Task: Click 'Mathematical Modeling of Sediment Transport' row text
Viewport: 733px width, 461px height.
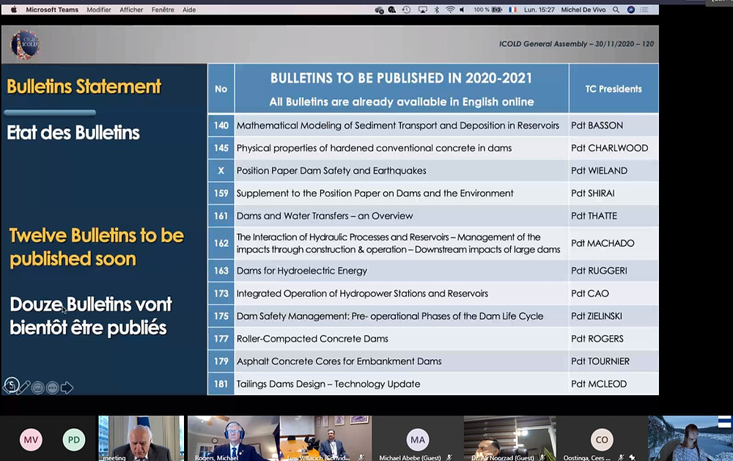Action: click(x=398, y=125)
